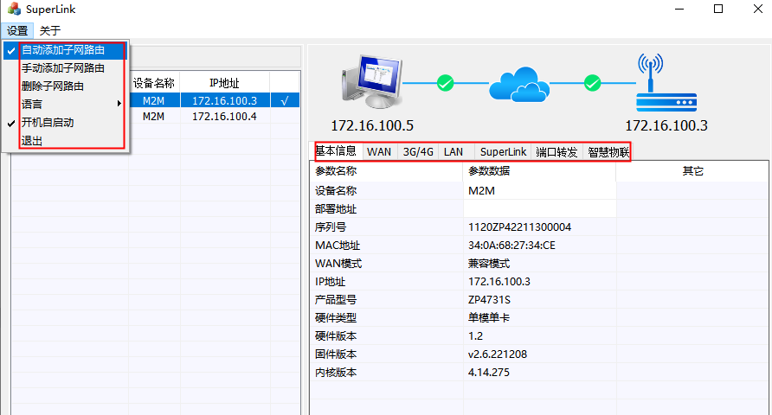Click the green check between computer and cloud
This screenshot has height=415, width=772.
pyautogui.click(x=445, y=83)
